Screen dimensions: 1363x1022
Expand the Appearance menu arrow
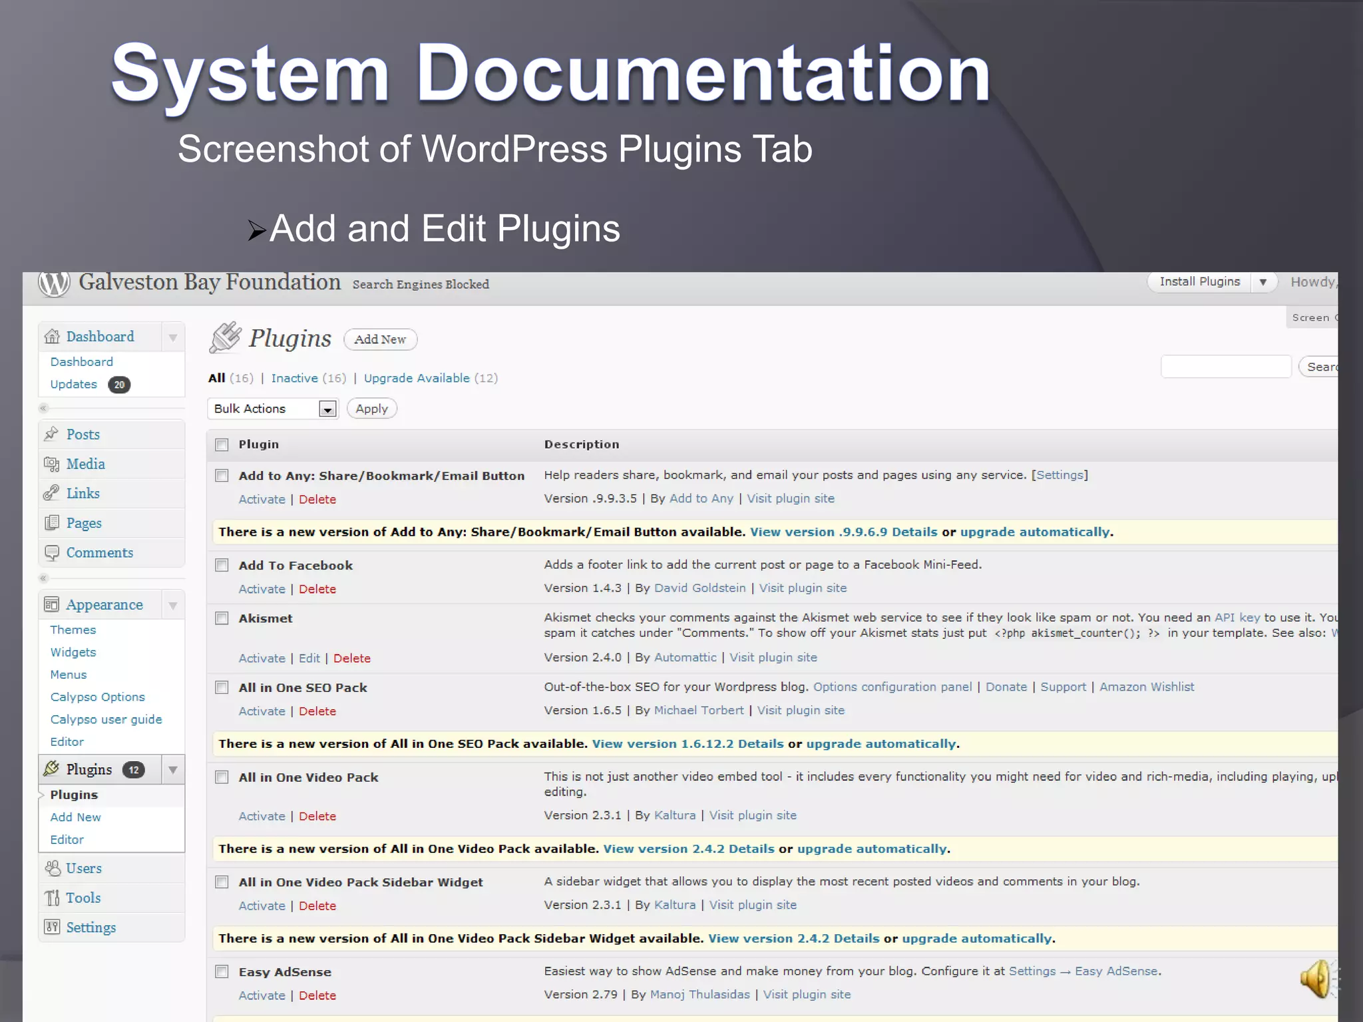pyautogui.click(x=173, y=605)
